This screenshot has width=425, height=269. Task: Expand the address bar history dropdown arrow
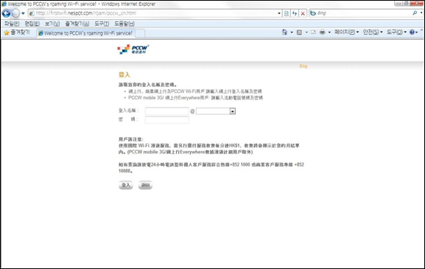click(x=279, y=13)
